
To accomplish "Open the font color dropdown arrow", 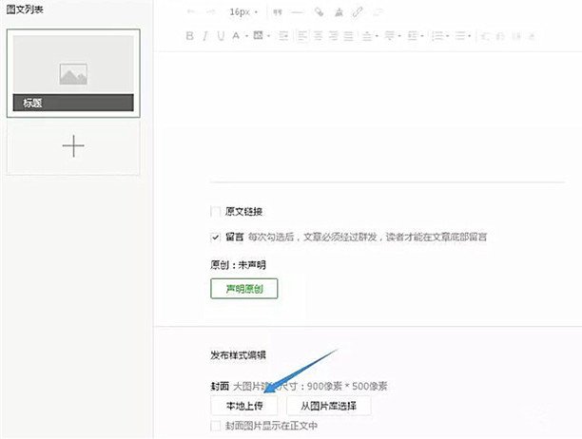I will (246, 36).
